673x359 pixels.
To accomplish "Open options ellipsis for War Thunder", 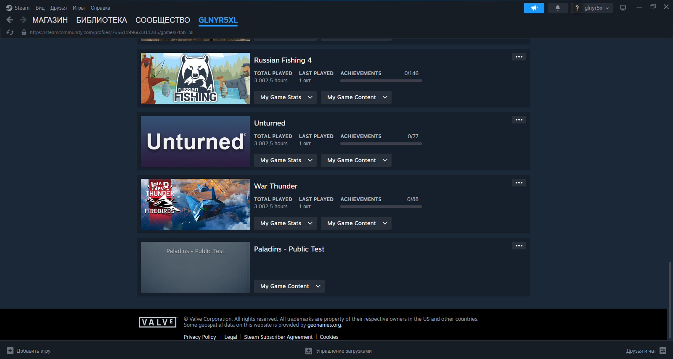I will point(519,183).
